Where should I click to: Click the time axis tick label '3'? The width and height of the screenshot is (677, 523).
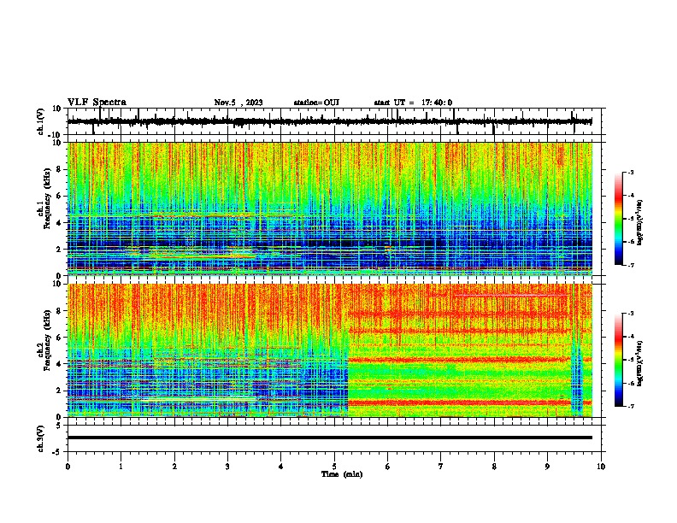tap(227, 467)
